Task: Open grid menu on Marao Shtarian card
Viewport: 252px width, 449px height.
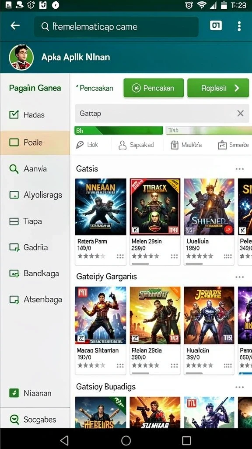Action: pos(120,366)
